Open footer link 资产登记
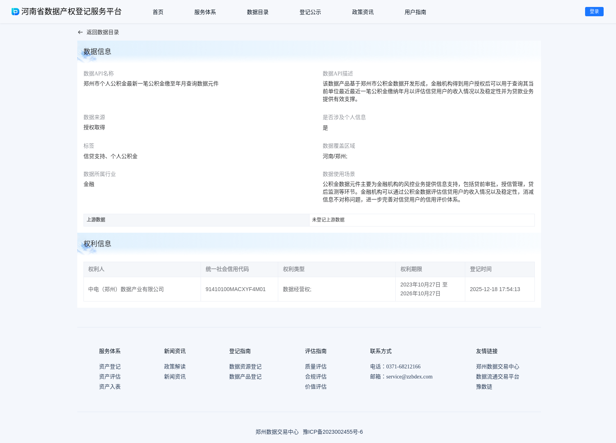 (x=110, y=366)
